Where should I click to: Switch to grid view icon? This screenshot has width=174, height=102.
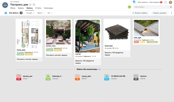pos(6,13)
